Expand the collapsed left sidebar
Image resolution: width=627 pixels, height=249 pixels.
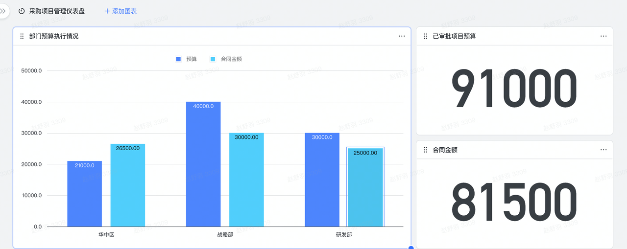(x=3, y=11)
